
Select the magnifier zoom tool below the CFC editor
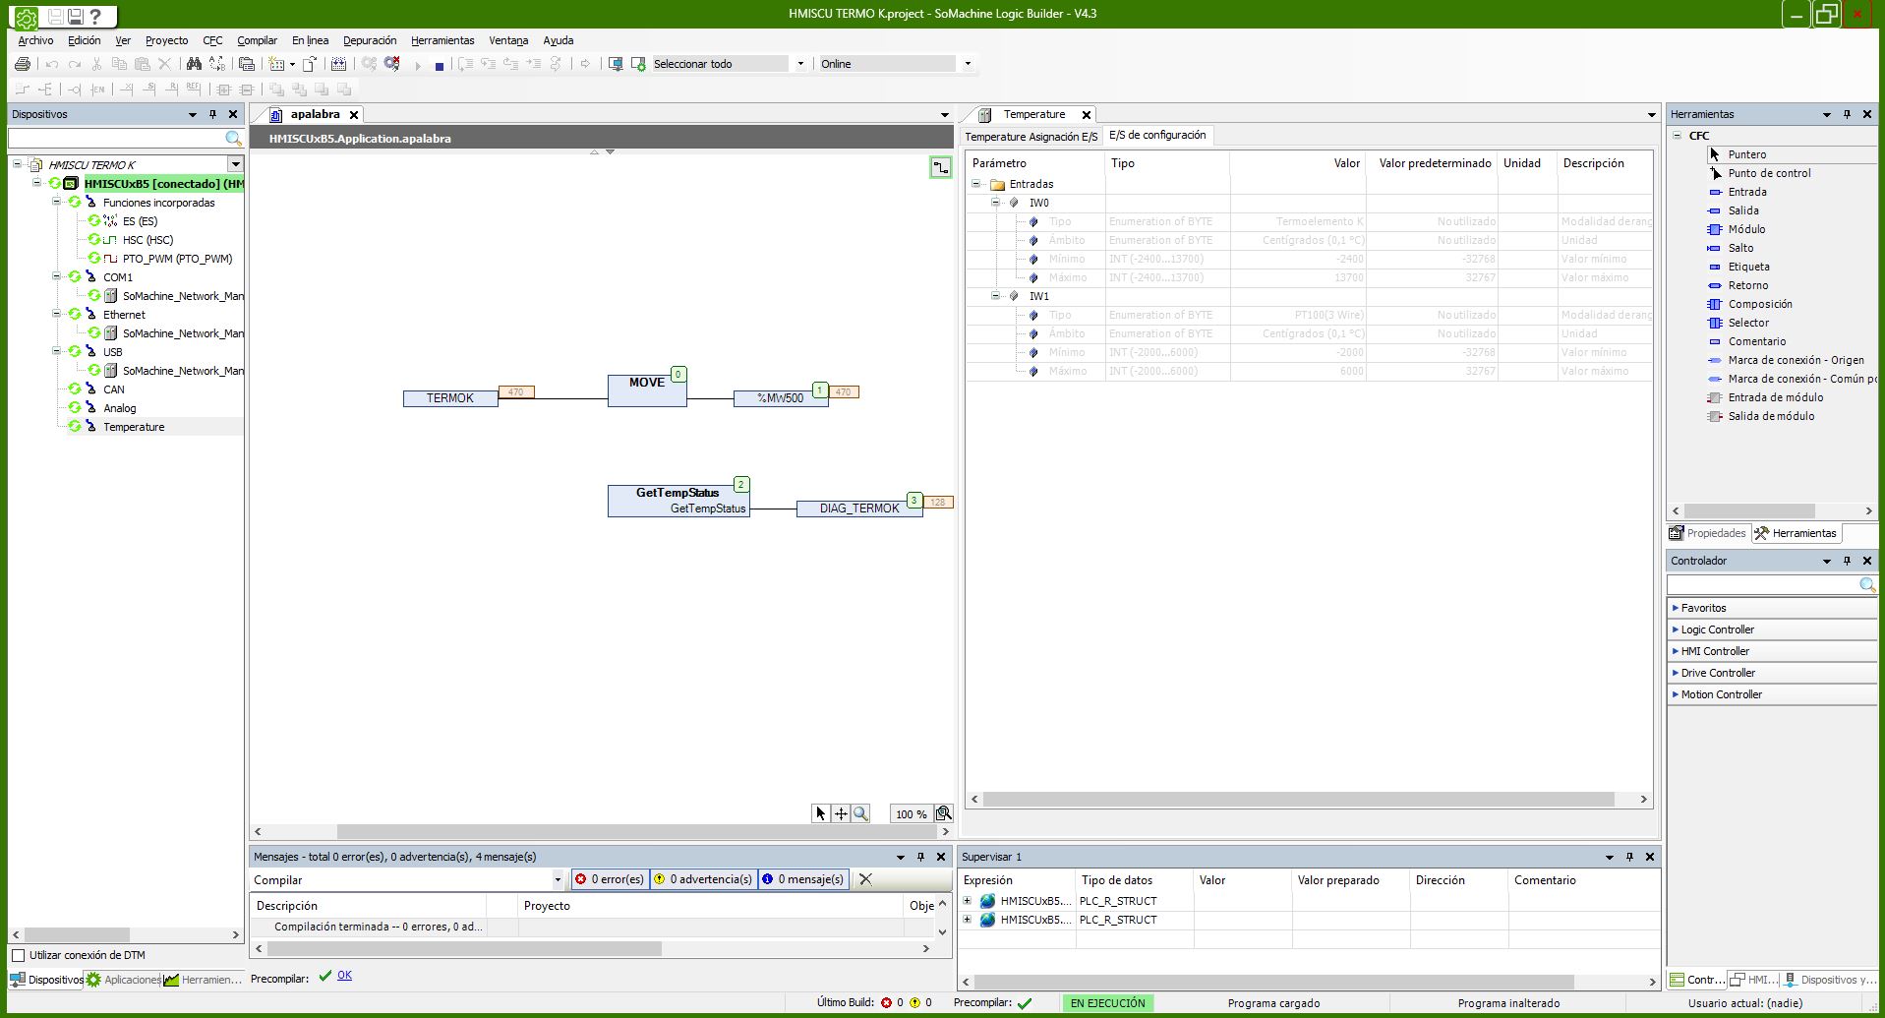pyautogui.click(x=860, y=813)
